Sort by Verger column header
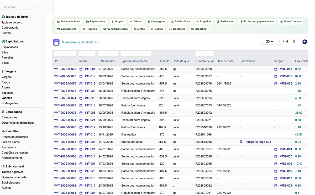 coord(279,61)
